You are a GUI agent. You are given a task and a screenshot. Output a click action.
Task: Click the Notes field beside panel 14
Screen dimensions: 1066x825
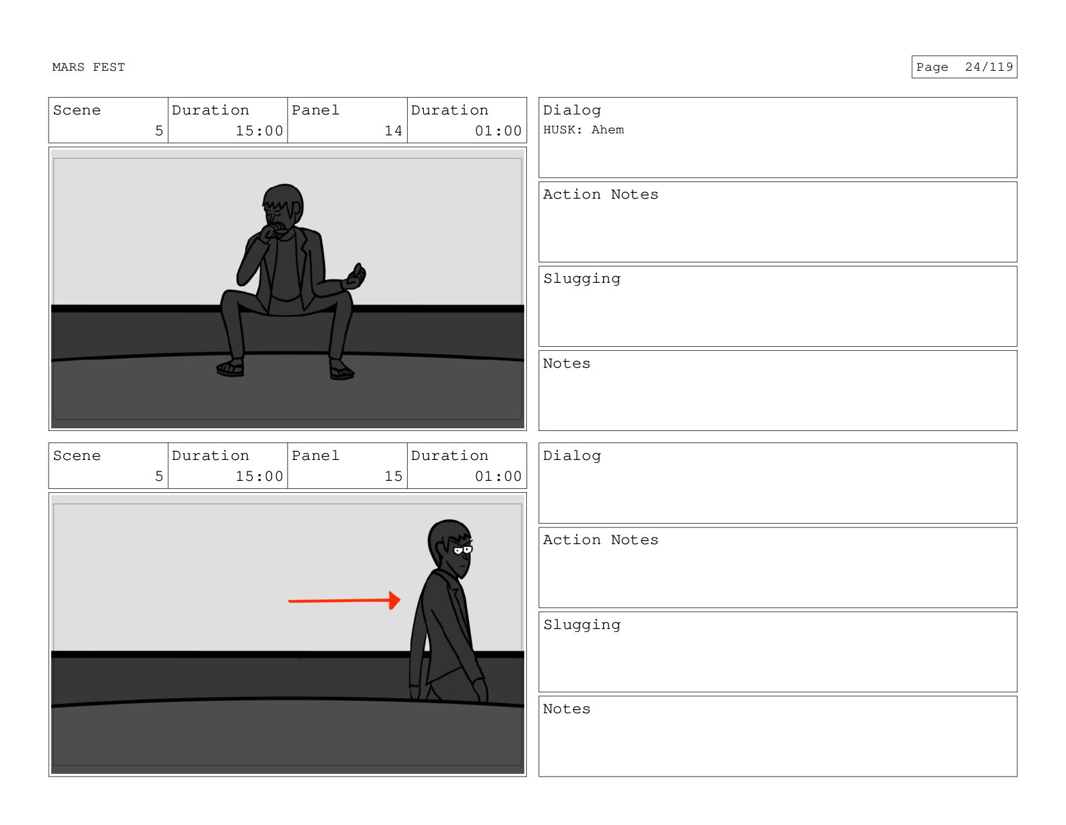click(x=778, y=391)
